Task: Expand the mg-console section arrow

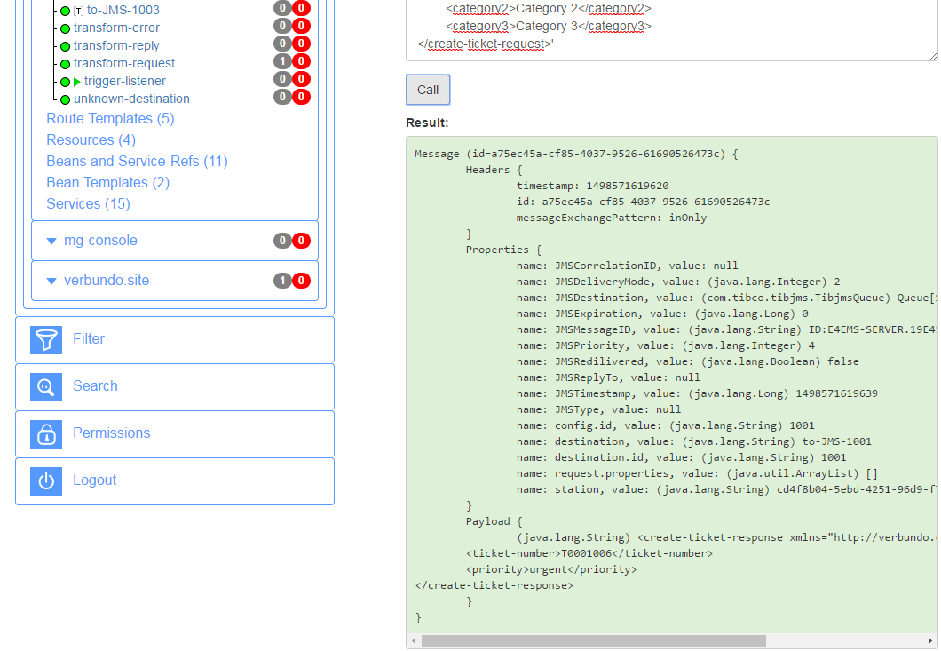Action: [x=51, y=241]
